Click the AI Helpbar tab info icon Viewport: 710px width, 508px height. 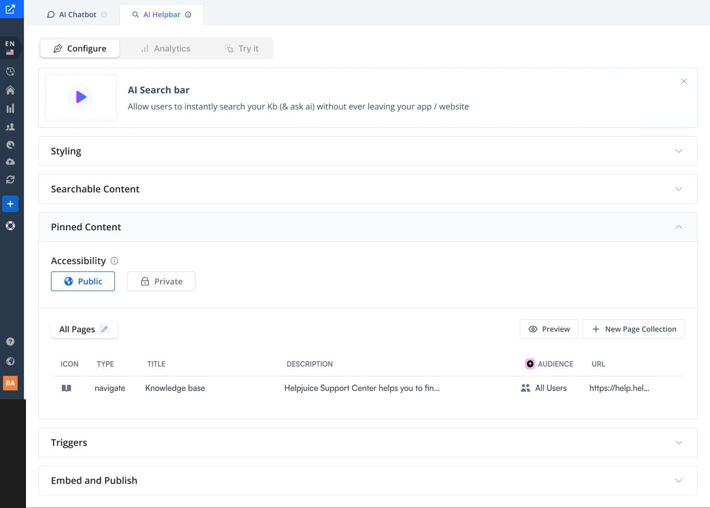(x=188, y=15)
